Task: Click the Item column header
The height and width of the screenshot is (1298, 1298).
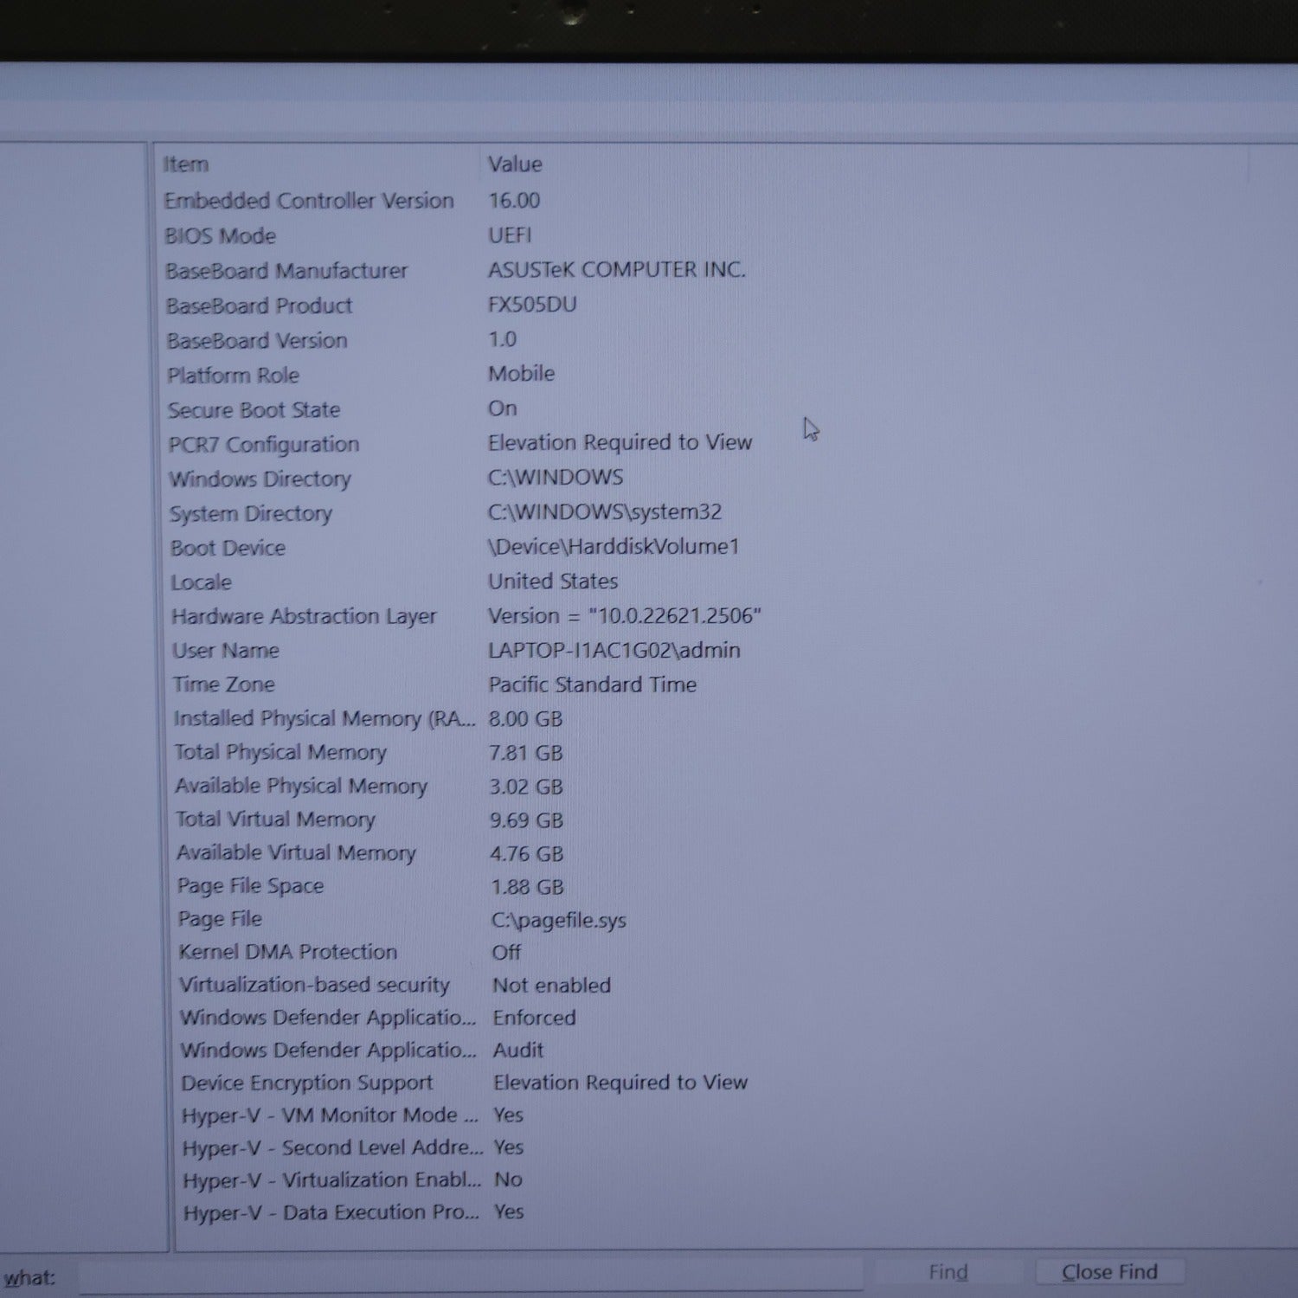Action: [186, 164]
